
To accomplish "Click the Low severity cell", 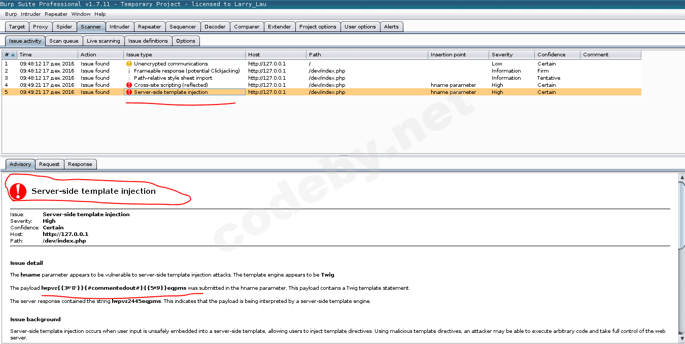I will point(512,64).
